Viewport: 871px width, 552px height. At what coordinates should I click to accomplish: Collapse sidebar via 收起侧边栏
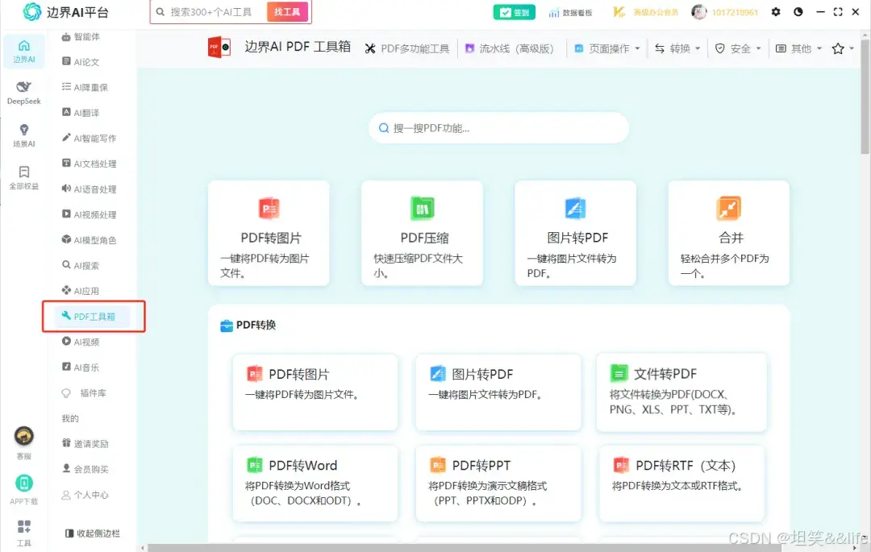coord(92,533)
